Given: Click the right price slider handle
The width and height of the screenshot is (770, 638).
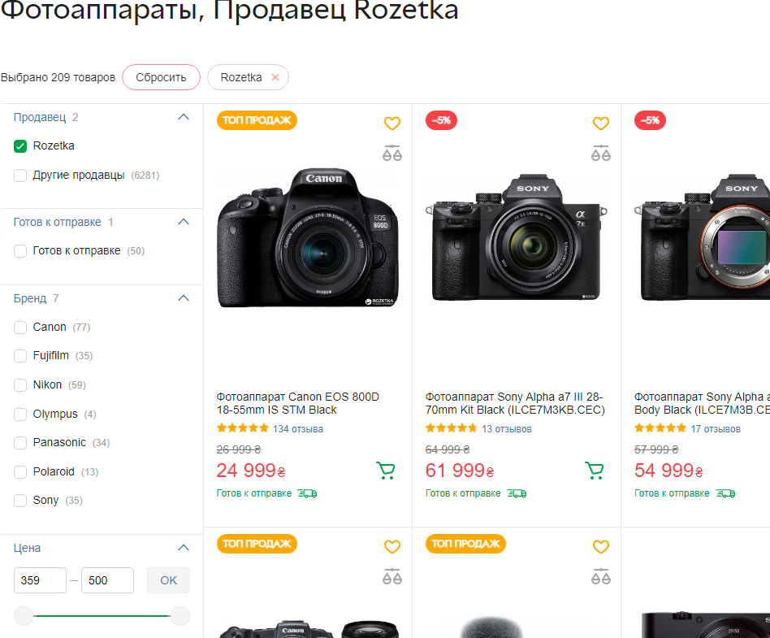Looking at the screenshot, I should click(180, 616).
